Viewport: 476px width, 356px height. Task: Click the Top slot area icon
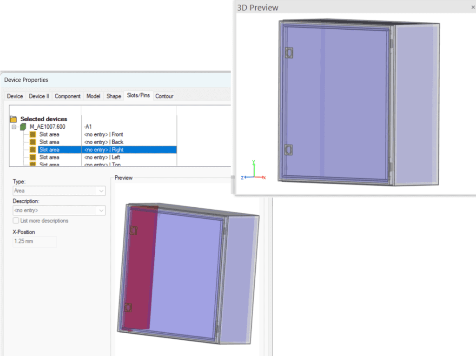(x=33, y=164)
